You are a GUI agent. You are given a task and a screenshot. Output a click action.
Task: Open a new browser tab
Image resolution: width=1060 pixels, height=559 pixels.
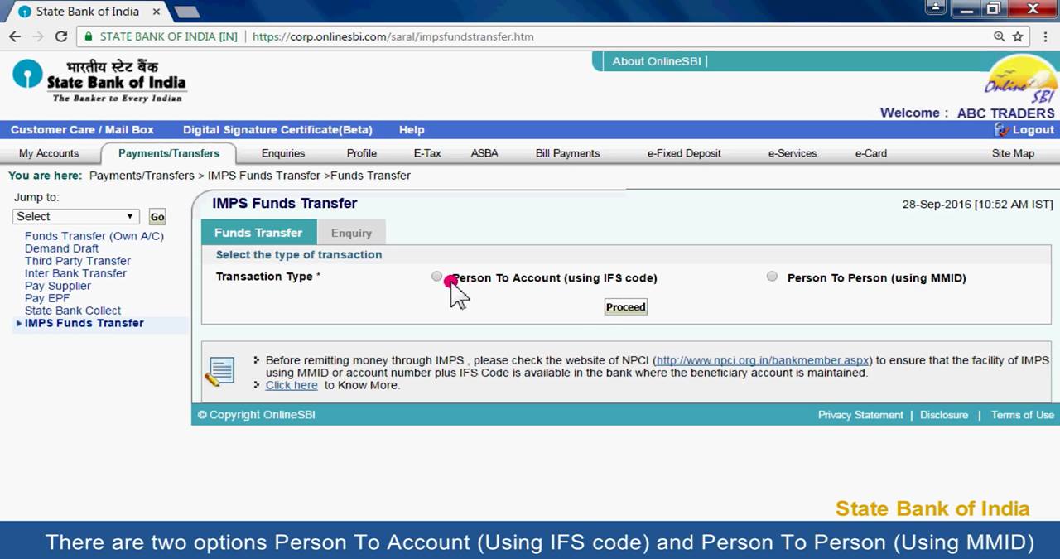[187, 12]
